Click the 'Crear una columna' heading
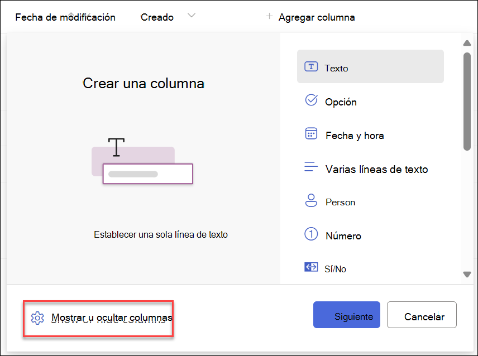 coord(144,83)
